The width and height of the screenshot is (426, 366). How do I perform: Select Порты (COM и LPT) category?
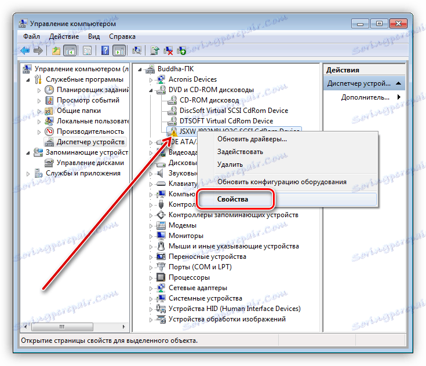pyautogui.click(x=200, y=267)
